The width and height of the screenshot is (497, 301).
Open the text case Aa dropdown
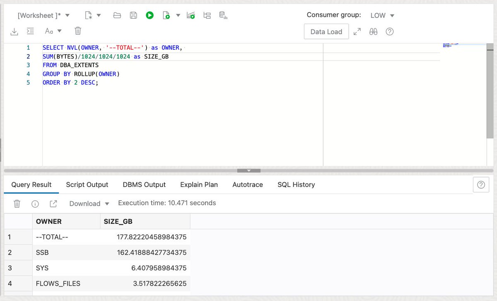[53, 31]
